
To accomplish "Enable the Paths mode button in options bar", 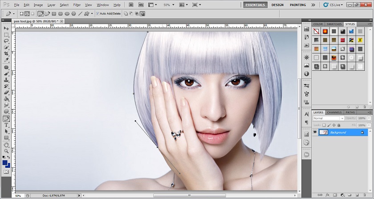I will (28, 14).
